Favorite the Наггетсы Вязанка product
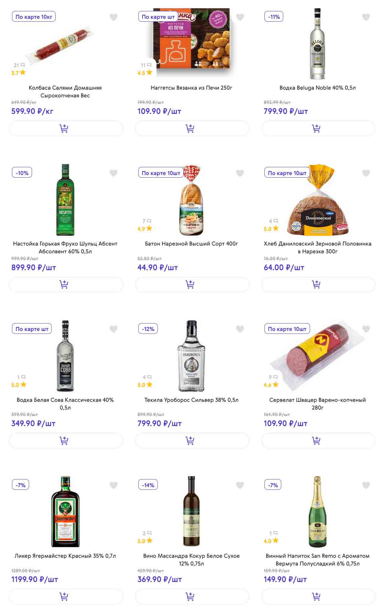Screen dimensions: 387x614 [x=240, y=17]
